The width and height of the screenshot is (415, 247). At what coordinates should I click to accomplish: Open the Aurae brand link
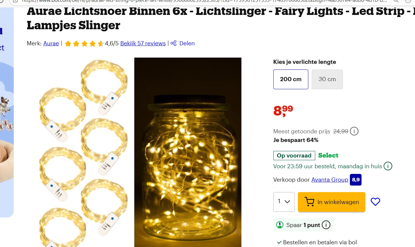click(51, 43)
